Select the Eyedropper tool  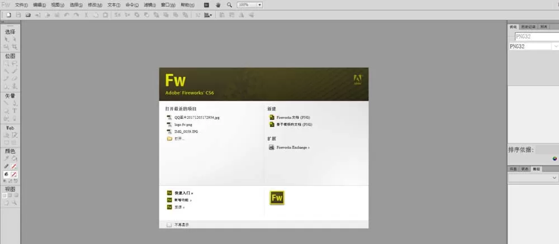tap(6, 159)
